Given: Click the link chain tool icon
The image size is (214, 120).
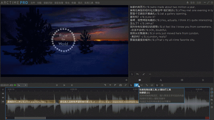Looking at the screenshot, I should [x=147, y=85].
